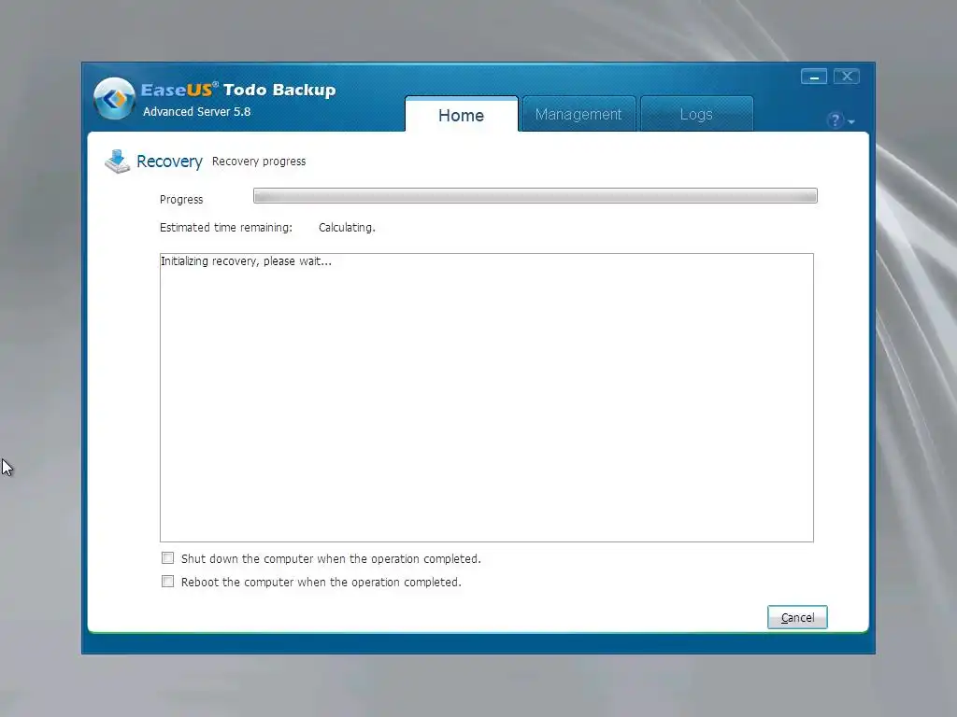Image resolution: width=957 pixels, height=717 pixels.
Task: Click the 'Recovery' heading text
Action: pyautogui.click(x=169, y=162)
